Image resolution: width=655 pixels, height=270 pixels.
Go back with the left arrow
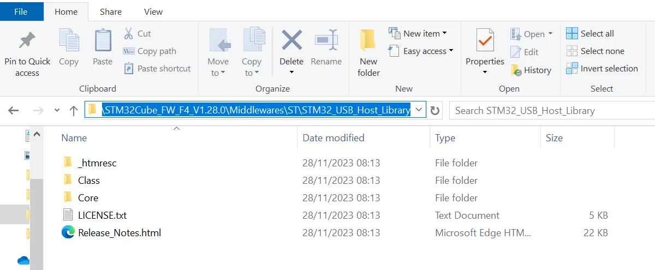coord(14,110)
